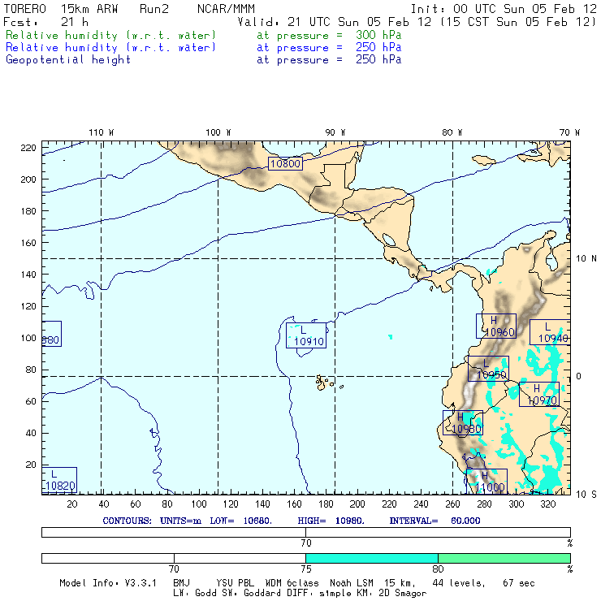The width and height of the screenshot is (601, 601).
Task: Click the green 80%+ colorbar segment
Action: click(504, 558)
